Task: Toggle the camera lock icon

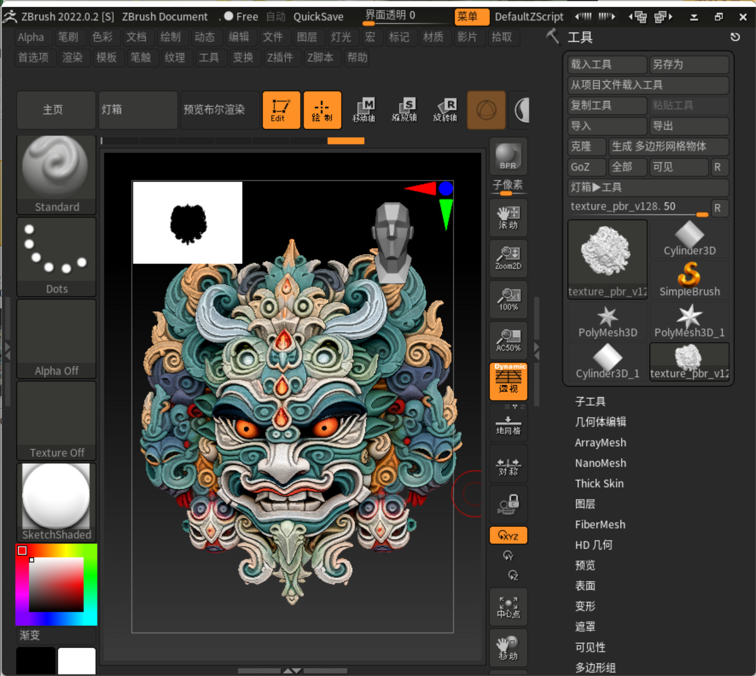Action: click(x=508, y=505)
